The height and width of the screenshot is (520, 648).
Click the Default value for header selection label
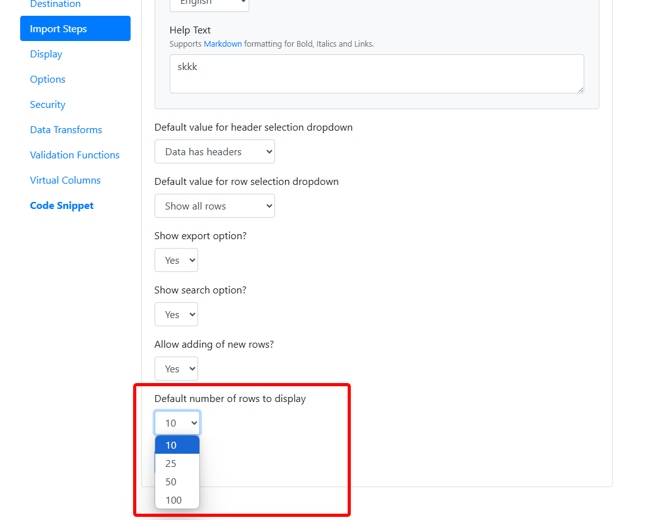(x=253, y=127)
